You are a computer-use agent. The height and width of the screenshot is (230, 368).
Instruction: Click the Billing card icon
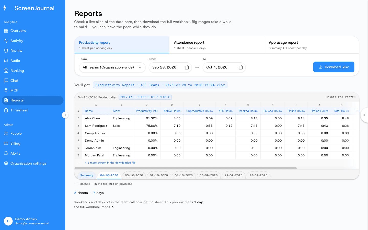click(6, 144)
